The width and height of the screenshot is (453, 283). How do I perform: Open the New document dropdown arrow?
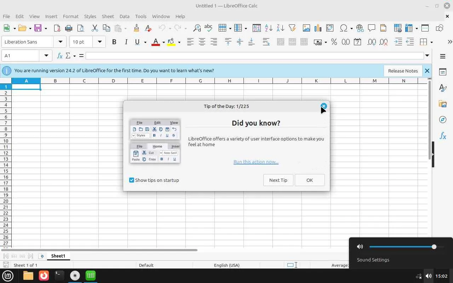(x=14, y=28)
